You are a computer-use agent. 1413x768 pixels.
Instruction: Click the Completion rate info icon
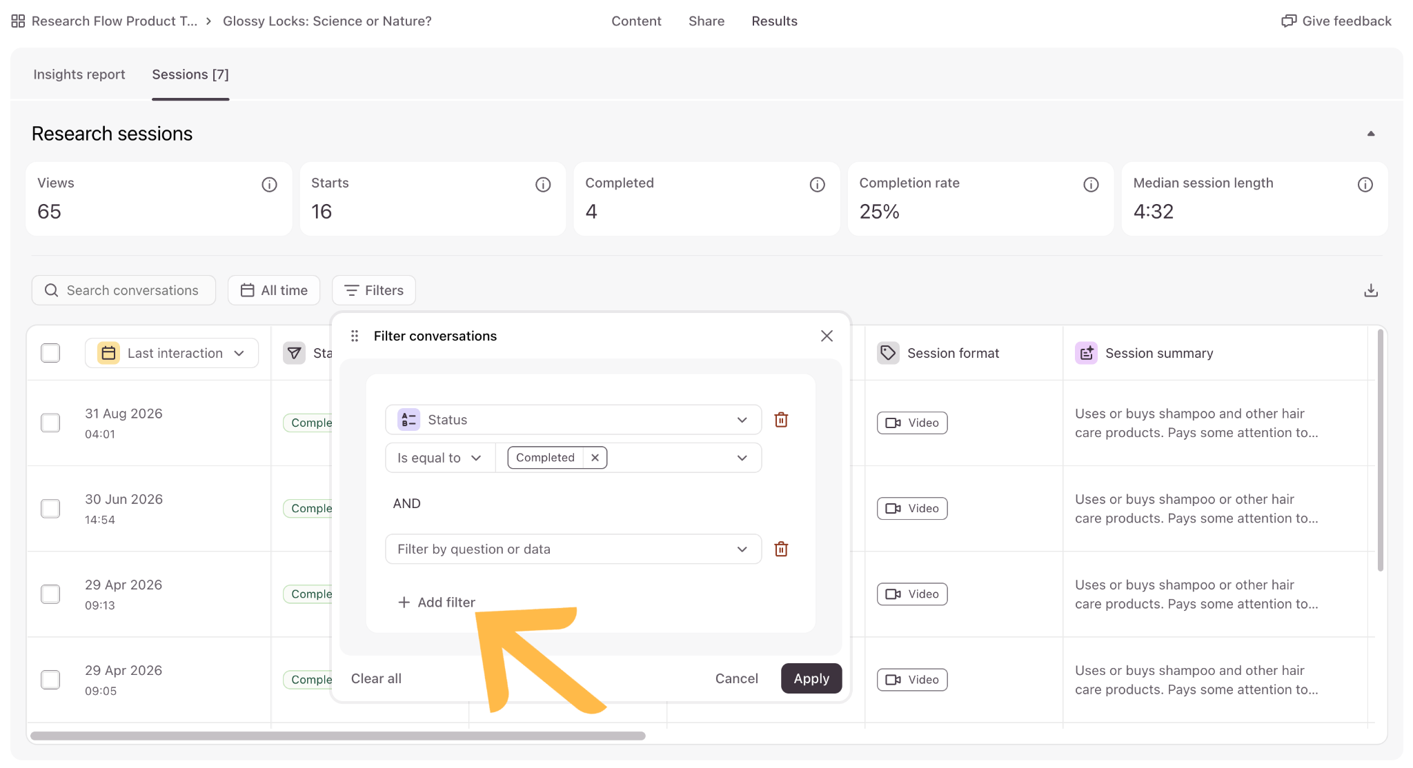coord(1091,184)
